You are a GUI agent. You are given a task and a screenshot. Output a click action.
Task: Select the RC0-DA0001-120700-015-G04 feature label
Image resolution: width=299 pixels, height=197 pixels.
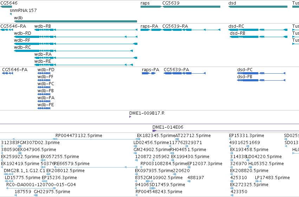(41, 185)
